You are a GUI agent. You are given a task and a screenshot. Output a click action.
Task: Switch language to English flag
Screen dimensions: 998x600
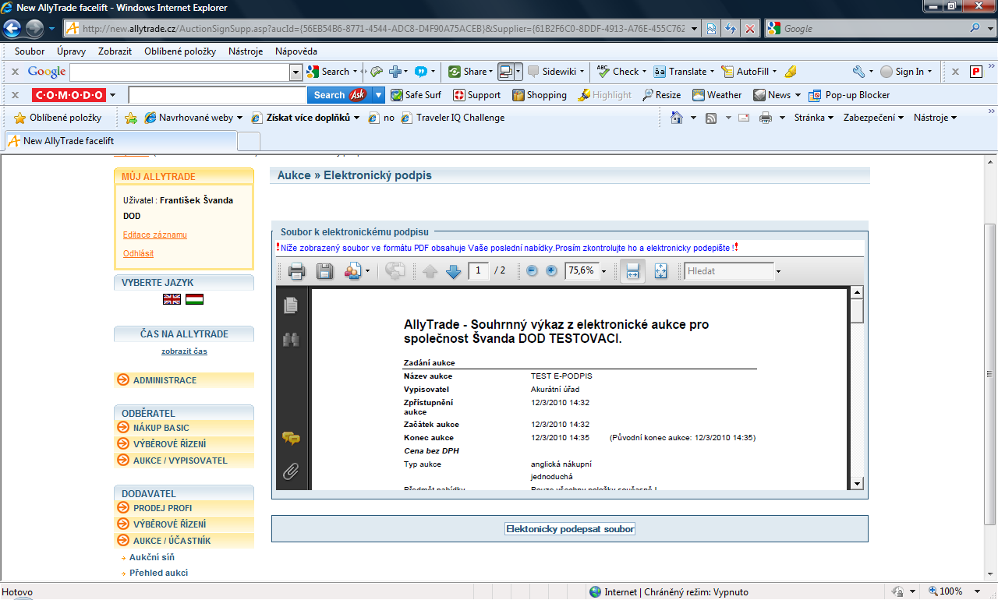172,299
